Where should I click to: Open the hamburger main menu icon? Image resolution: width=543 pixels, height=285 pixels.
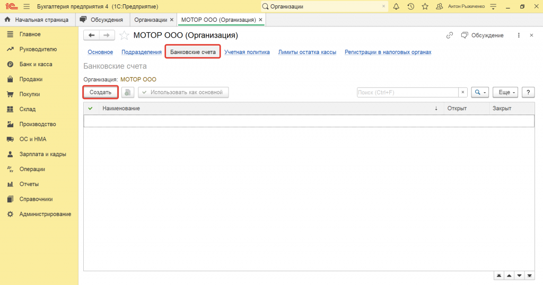click(x=27, y=6)
